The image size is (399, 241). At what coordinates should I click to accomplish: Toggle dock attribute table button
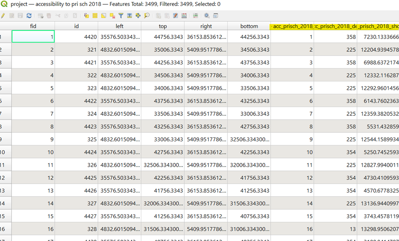click(216, 16)
